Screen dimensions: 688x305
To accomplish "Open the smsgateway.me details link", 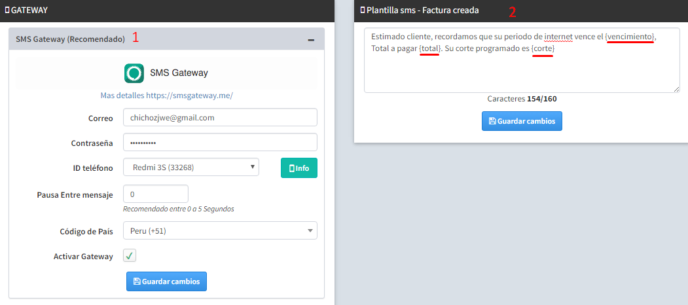I will (166, 96).
